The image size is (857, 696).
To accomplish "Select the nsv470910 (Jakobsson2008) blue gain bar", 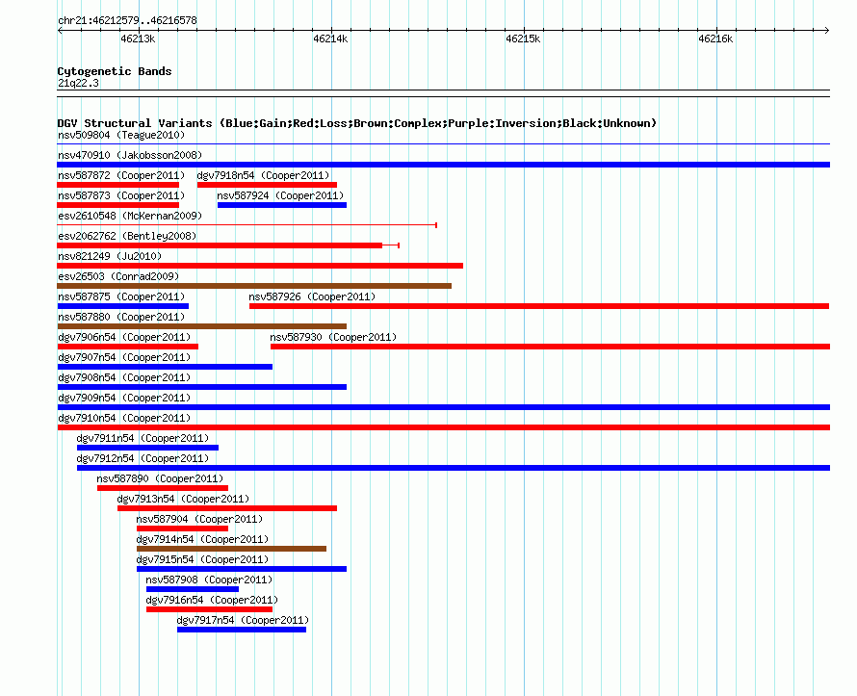I will (x=443, y=165).
